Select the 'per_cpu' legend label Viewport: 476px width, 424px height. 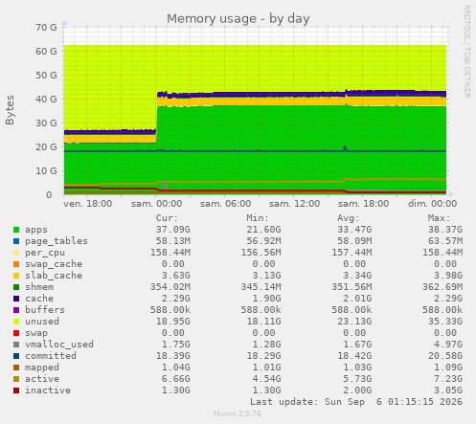(x=45, y=253)
